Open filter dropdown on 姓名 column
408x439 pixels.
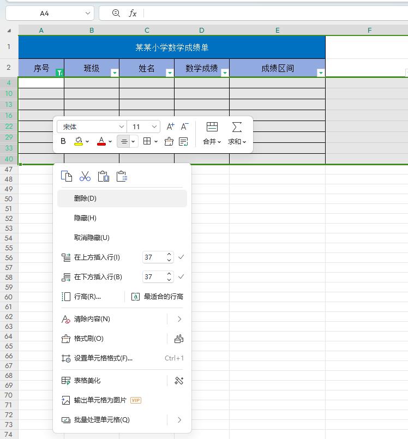point(170,73)
